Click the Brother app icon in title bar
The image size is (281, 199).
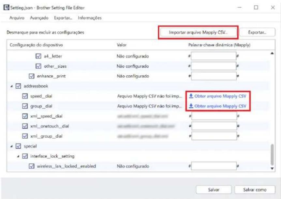click(x=6, y=8)
